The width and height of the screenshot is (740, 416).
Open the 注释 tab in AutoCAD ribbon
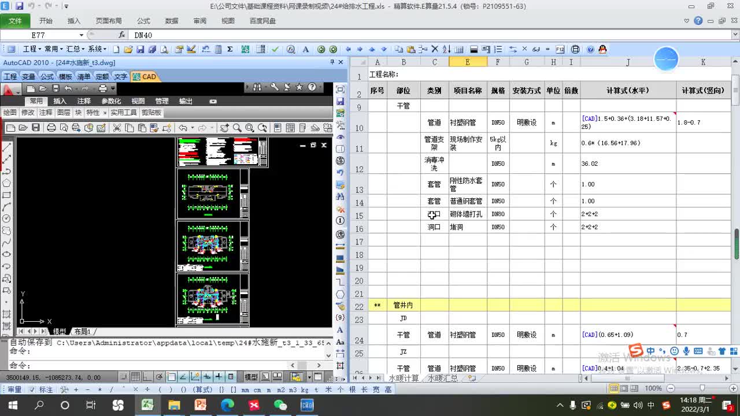tap(84, 101)
